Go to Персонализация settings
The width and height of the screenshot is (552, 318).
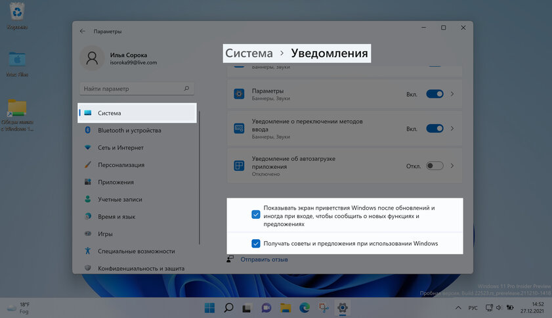[137, 165]
